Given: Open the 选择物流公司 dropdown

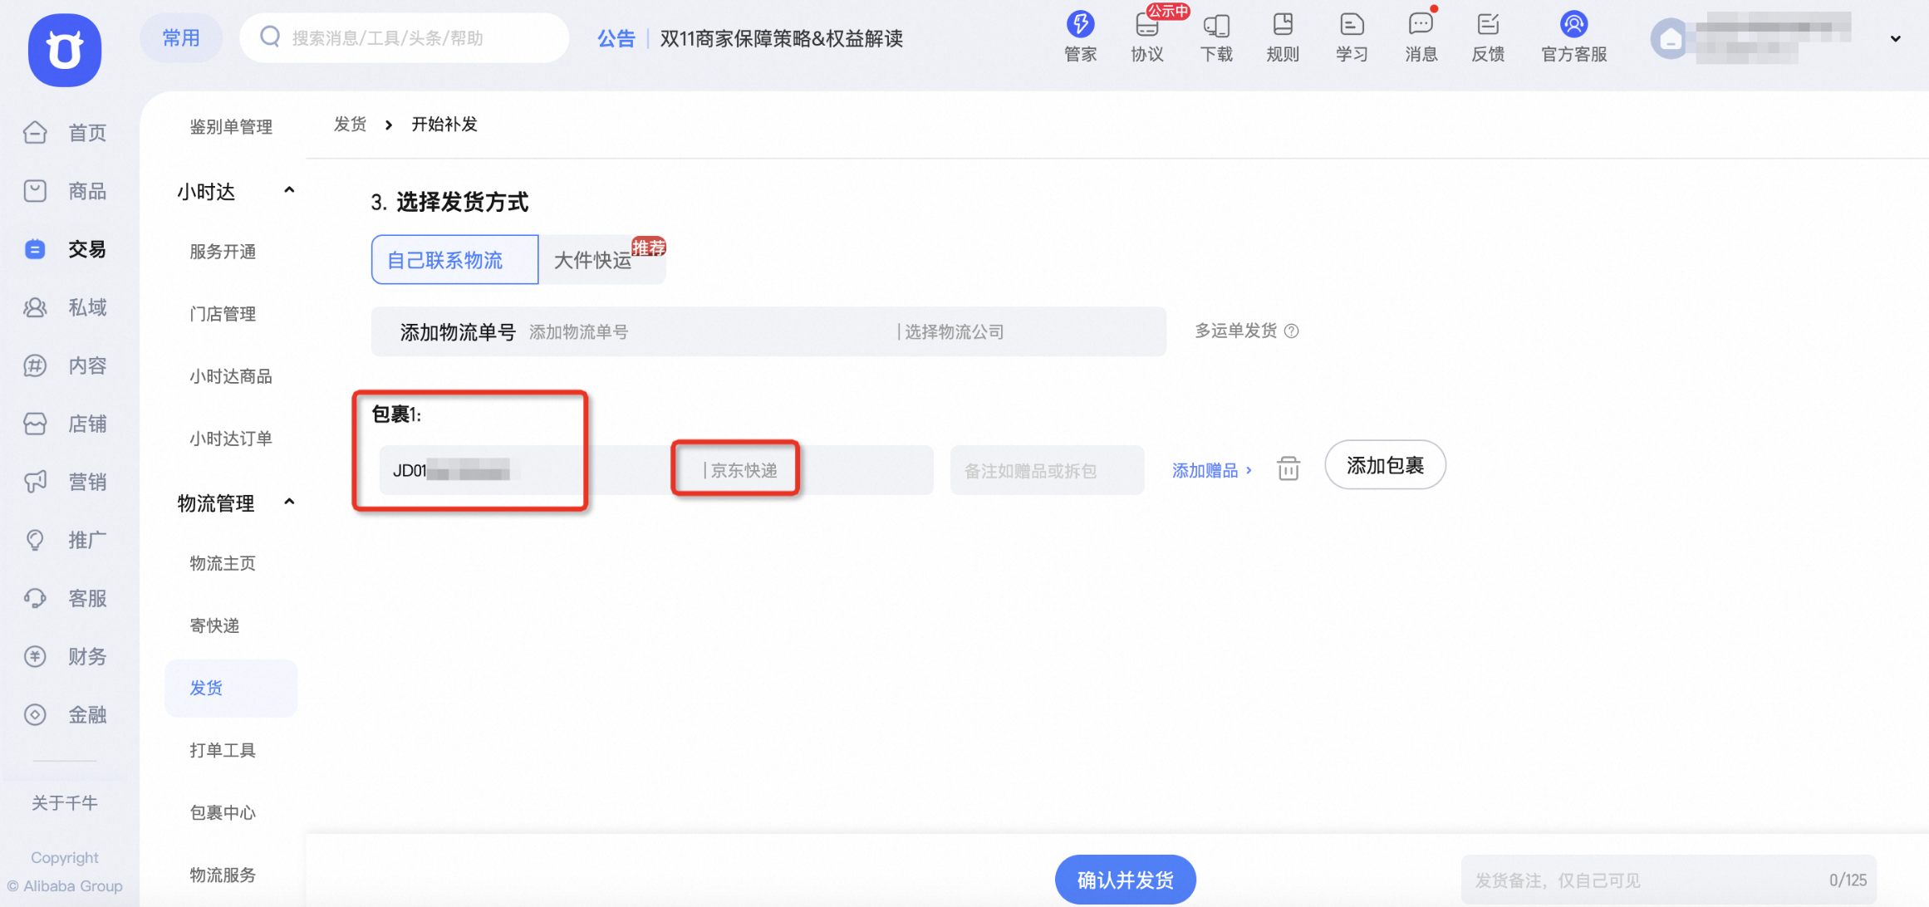Looking at the screenshot, I should tap(1030, 331).
